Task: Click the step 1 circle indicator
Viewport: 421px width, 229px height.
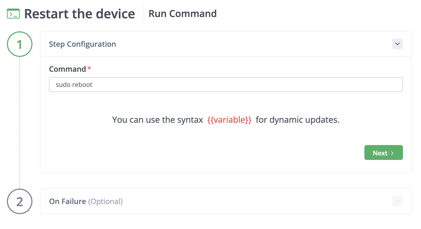Action: point(20,44)
